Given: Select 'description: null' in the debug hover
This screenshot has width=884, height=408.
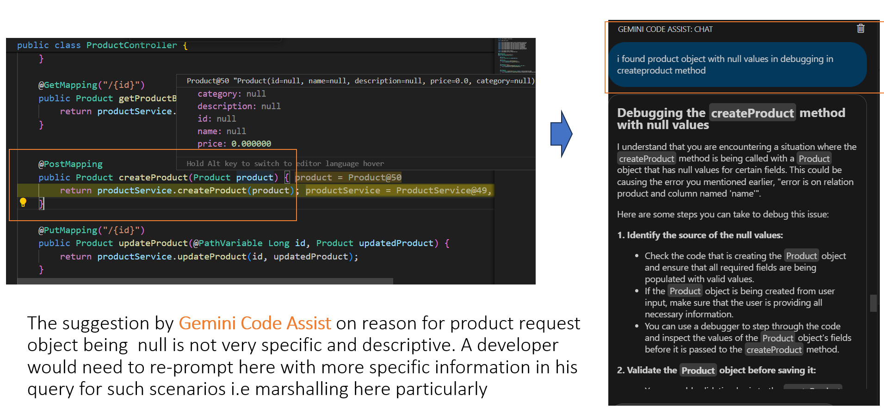Looking at the screenshot, I should tap(239, 106).
